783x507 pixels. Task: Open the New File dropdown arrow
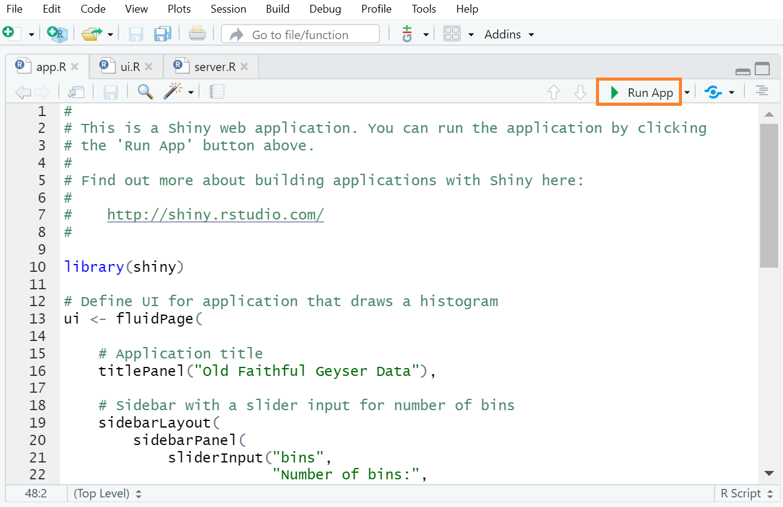[31, 35]
